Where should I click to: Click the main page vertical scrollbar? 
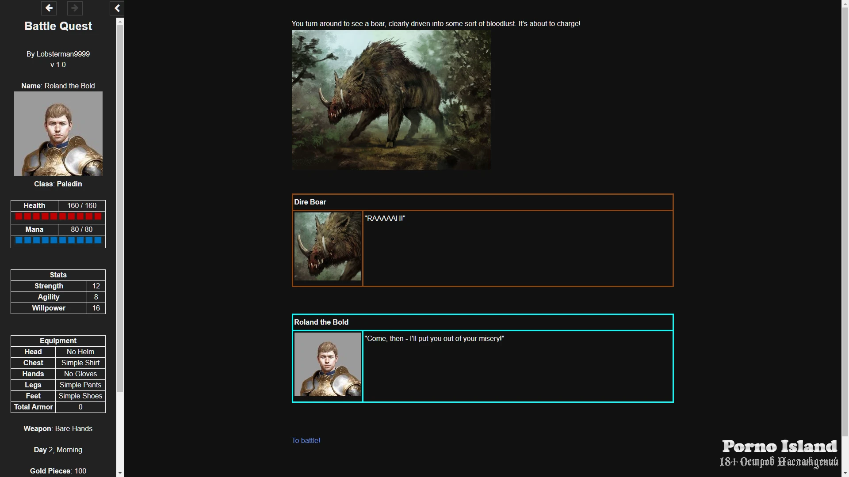[845, 221]
